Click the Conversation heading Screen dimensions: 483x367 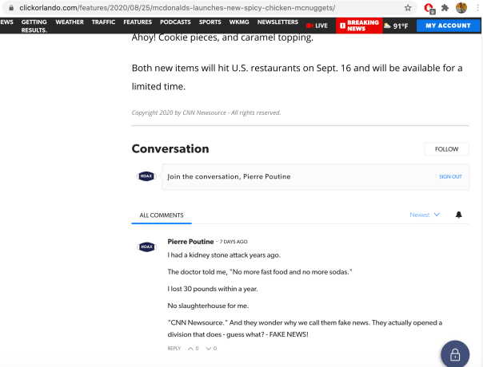170,148
